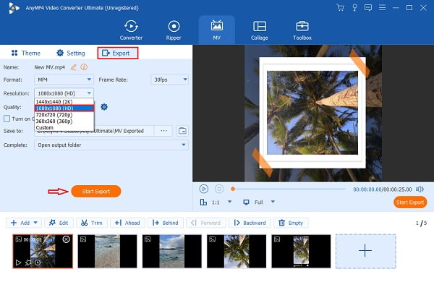
Task: Click the Forward button
Action: tap(206, 223)
